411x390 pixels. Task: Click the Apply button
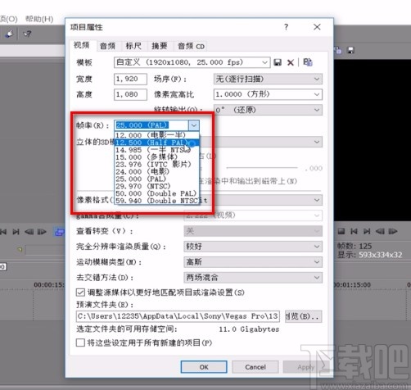click(x=306, y=367)
